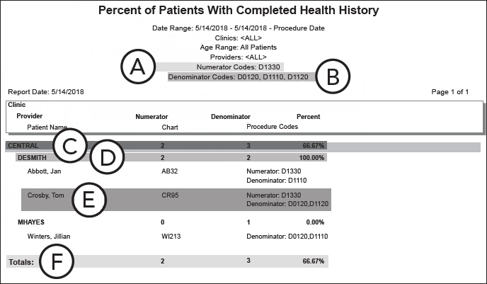
Task: Select the MHAYES provider row
Action: [31, 222]
